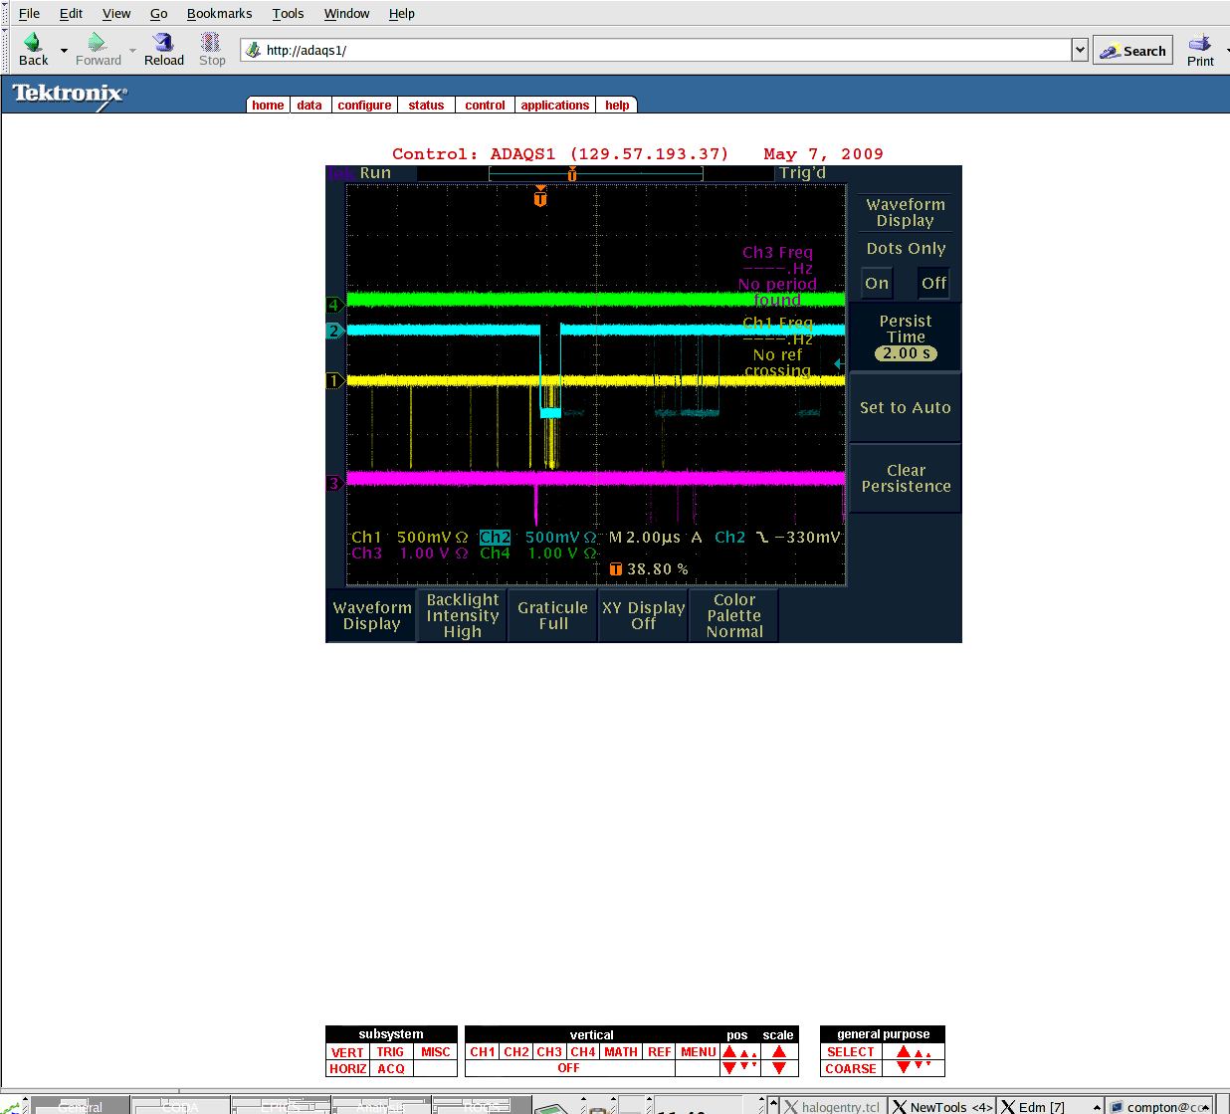Click the general purpose SELECT button
This screenshot has height=1114, width=1230.
point(851,1052)
